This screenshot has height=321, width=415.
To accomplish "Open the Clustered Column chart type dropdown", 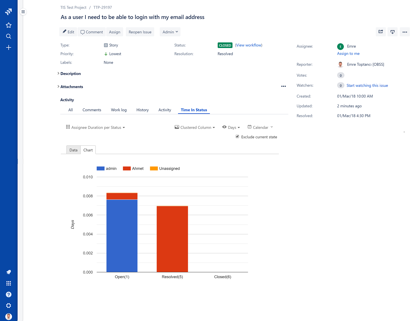I will (x=195, y=127).
